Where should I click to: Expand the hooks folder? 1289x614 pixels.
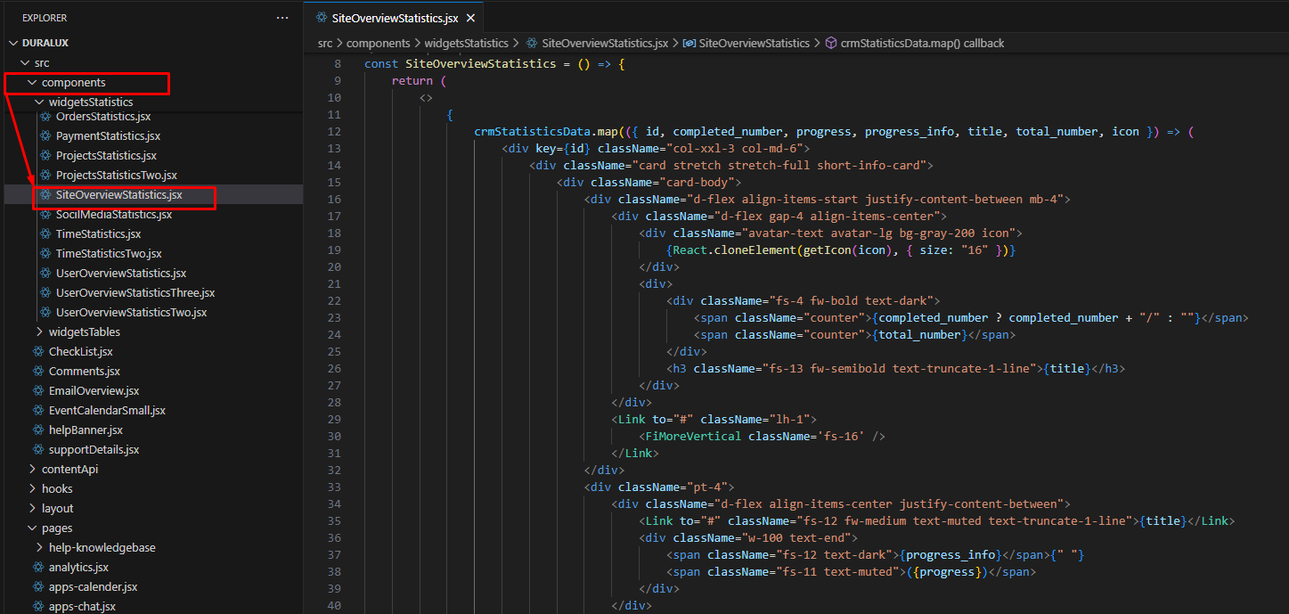coord(32,489)
